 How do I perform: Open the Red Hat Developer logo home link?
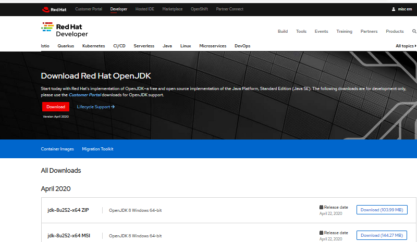click(x=64, y=30)
